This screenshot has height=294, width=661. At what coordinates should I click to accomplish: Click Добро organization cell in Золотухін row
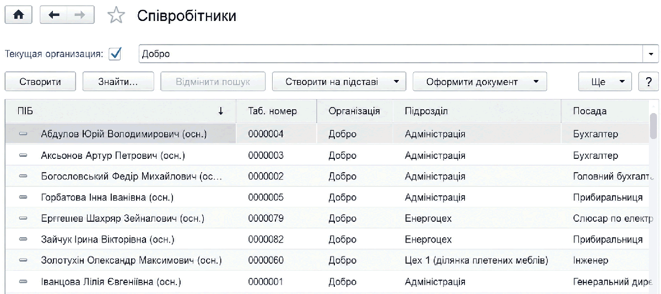pyautogui.click(x=342, y=261)
